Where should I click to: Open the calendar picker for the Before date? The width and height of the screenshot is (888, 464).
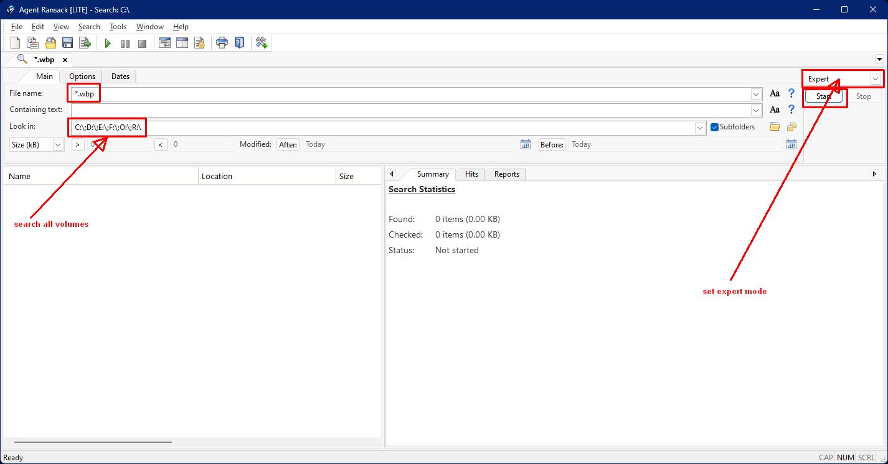click(791, 144)
